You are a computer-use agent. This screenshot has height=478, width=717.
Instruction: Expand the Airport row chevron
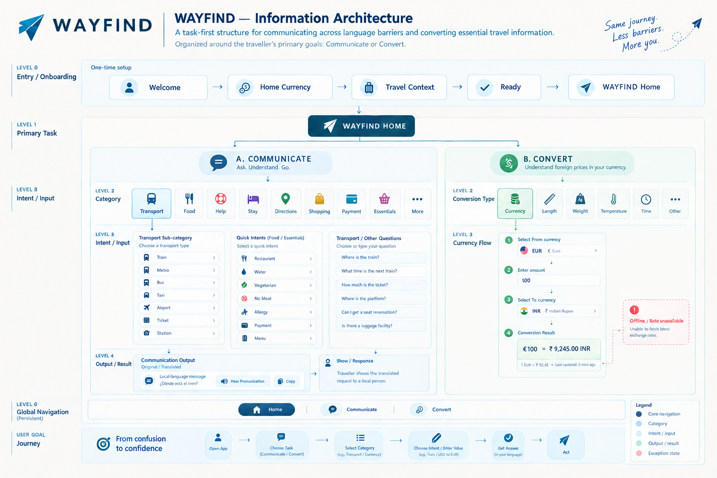[214, 308]
